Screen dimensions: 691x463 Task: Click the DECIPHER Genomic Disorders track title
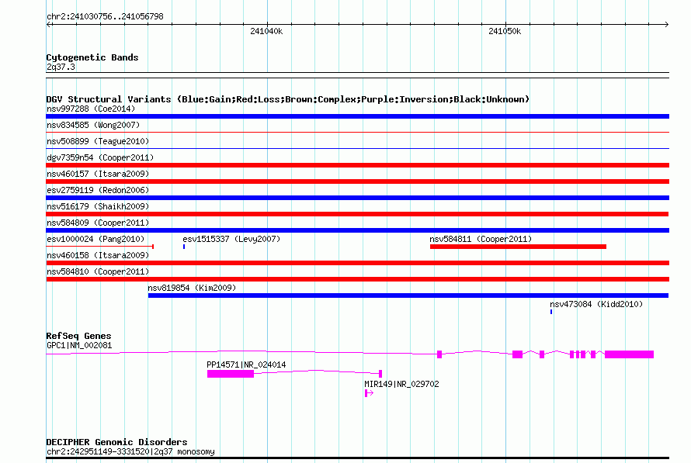coord(116,442)
